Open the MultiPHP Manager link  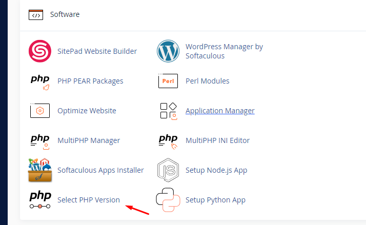pyautogui.click(x=89, y=140)
